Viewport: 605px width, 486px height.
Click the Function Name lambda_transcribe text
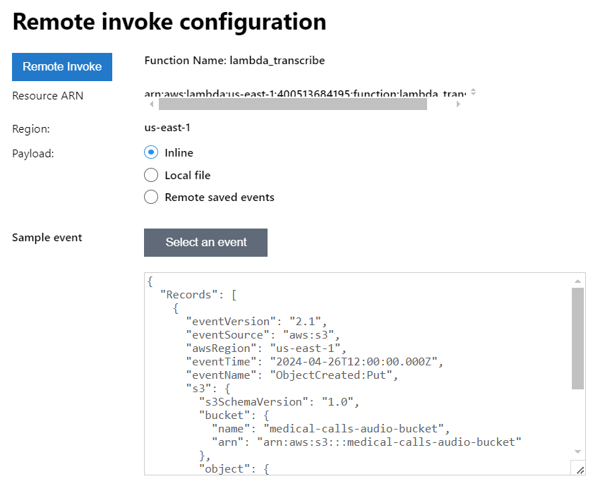coord(234,61)
